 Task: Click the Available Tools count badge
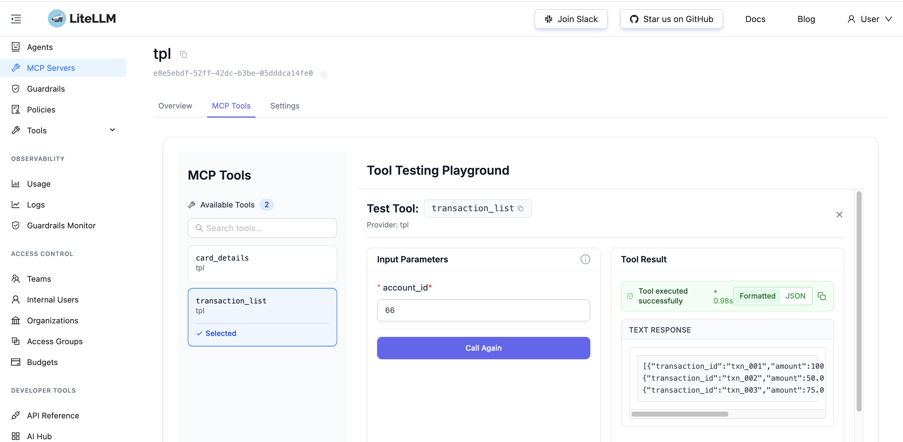tap(266, 204)
